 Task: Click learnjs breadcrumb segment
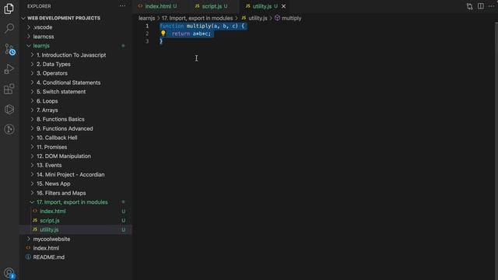146,18
